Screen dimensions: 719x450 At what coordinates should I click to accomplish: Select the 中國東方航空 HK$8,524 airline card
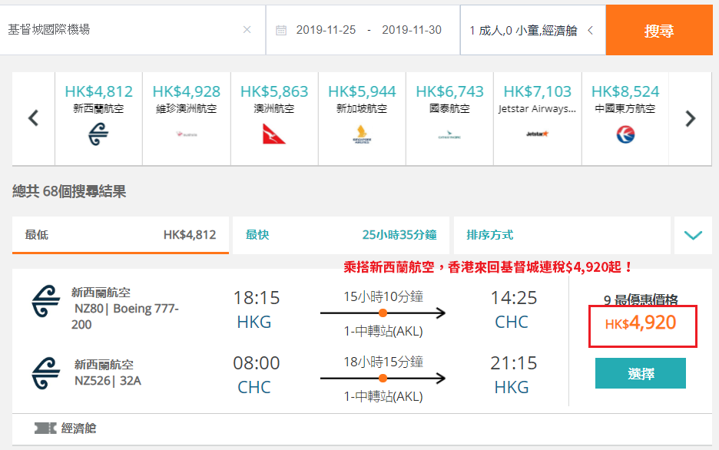625,118
